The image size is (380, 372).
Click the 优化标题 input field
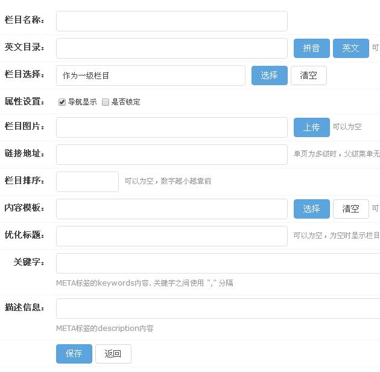(171, 236)
